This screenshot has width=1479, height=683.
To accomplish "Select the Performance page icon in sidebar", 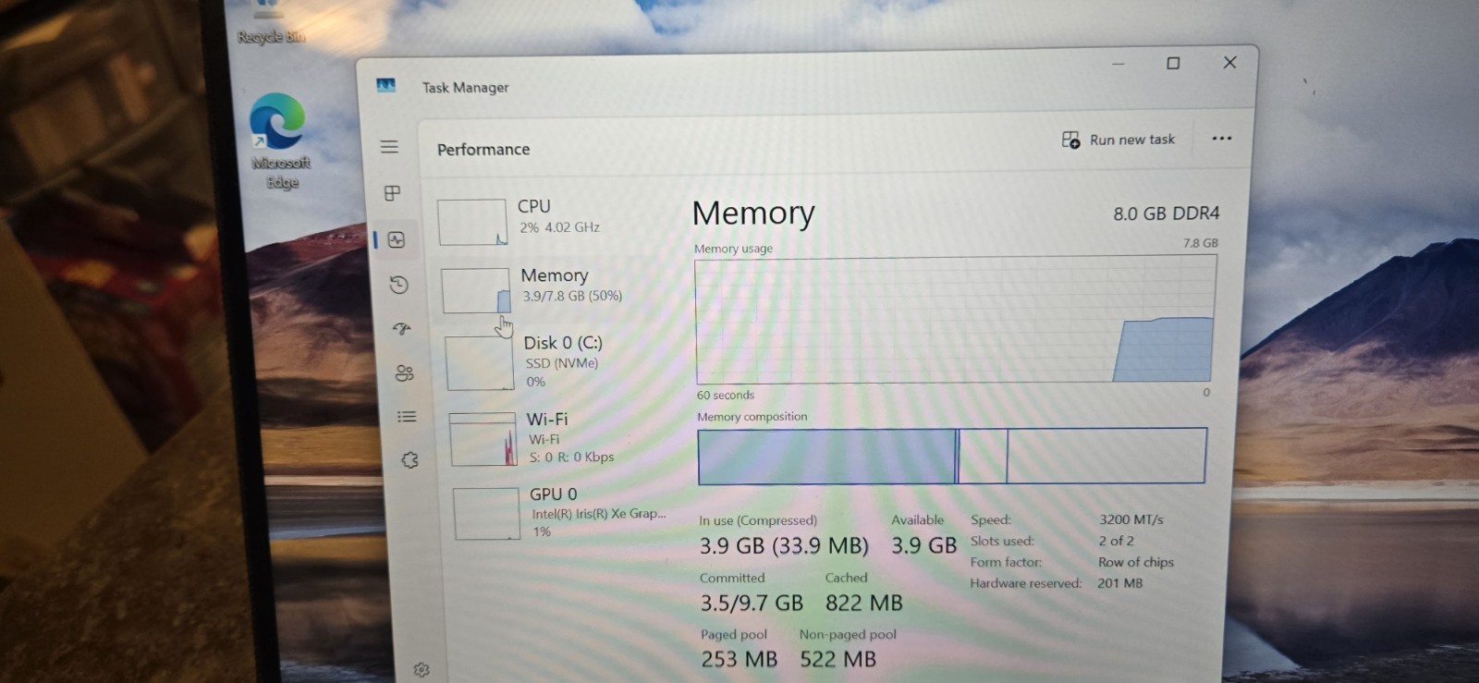I will point(397,240).
